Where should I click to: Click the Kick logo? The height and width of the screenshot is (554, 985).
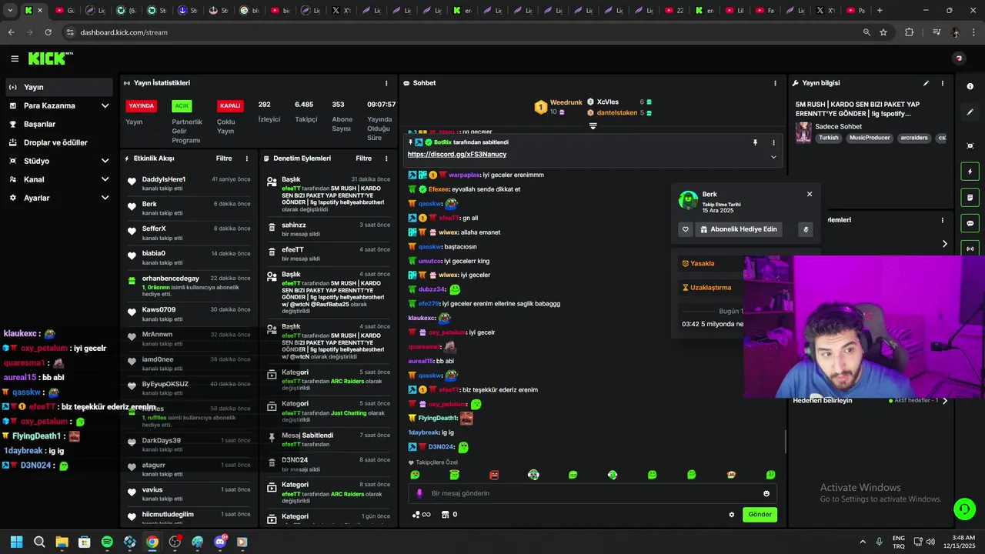click(50, 58)
